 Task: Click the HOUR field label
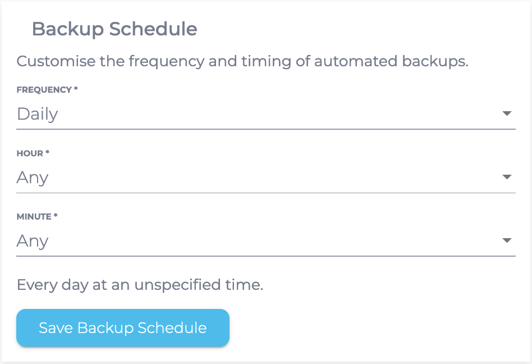click(30, 153)
